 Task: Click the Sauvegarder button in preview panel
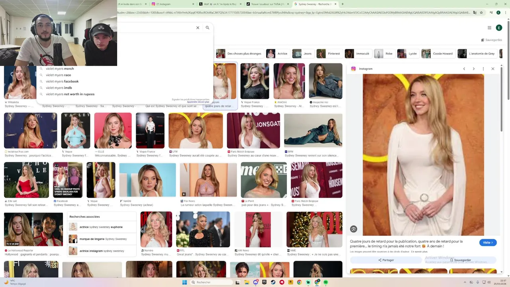[x=460, y=260]
